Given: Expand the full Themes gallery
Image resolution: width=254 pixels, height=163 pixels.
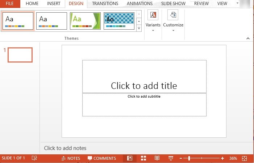Looking at the screenshot, I should [x=139, y=28].
